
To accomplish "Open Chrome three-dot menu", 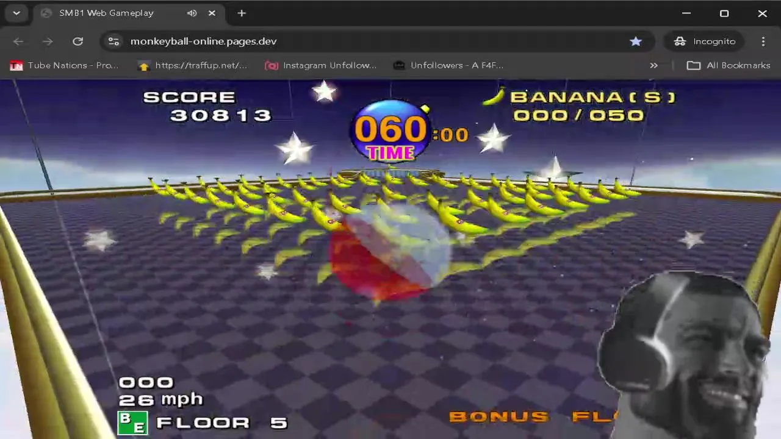I will [x=763, y=41].
